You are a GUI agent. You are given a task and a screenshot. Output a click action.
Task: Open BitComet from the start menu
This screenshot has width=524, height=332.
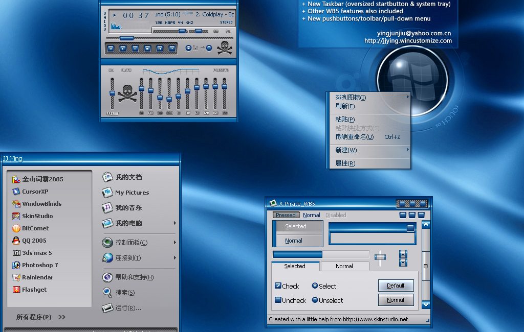pos(30,228)
